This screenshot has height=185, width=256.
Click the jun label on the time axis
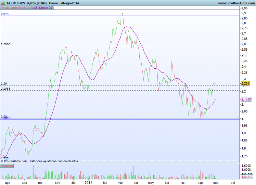point(167,183)
